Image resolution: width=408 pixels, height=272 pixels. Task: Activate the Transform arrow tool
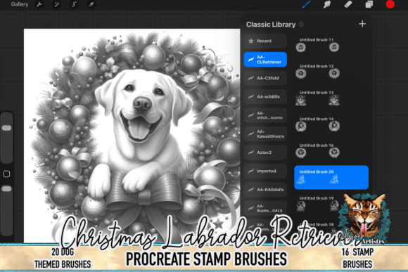coord(91,4)
